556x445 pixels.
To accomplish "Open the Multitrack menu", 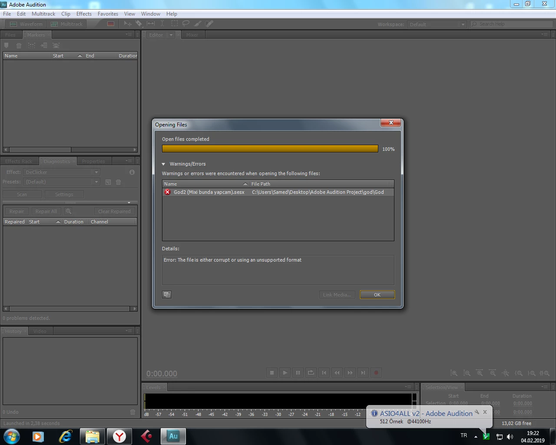I will (x=43, y=14).
